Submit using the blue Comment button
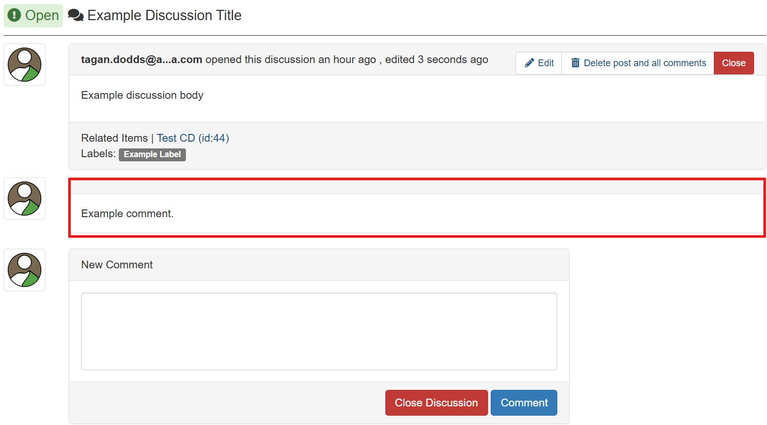The width and height of the screenshot is (767, 425). point(524,403)
